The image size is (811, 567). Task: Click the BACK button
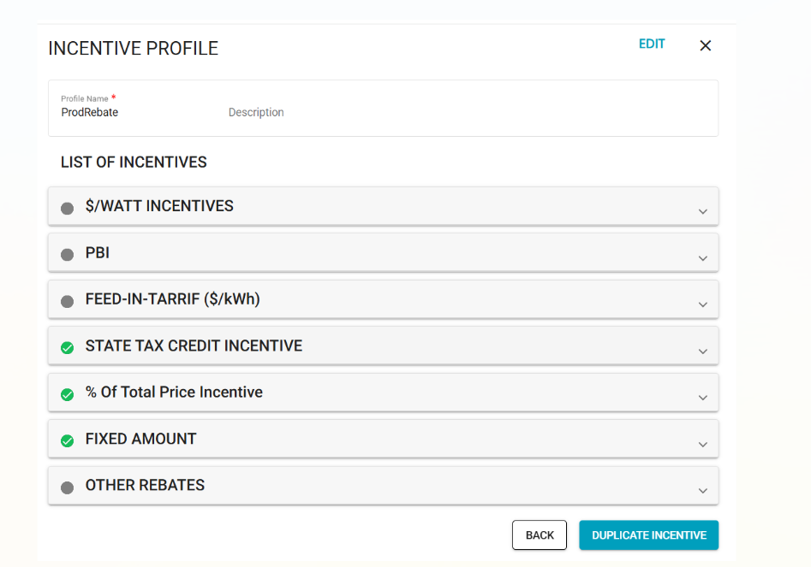pyautogui.click(x=540, y=535)
